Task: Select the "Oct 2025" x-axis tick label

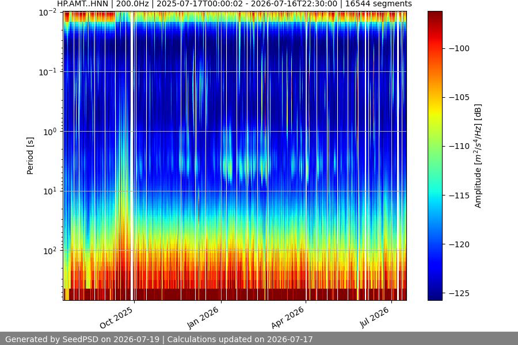Action: point(116,317)
